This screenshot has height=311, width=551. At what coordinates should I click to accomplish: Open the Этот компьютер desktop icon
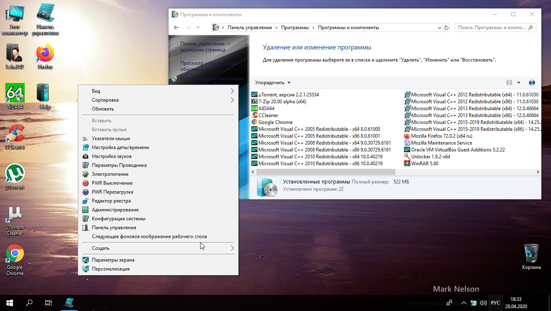(x=15, y=20)
